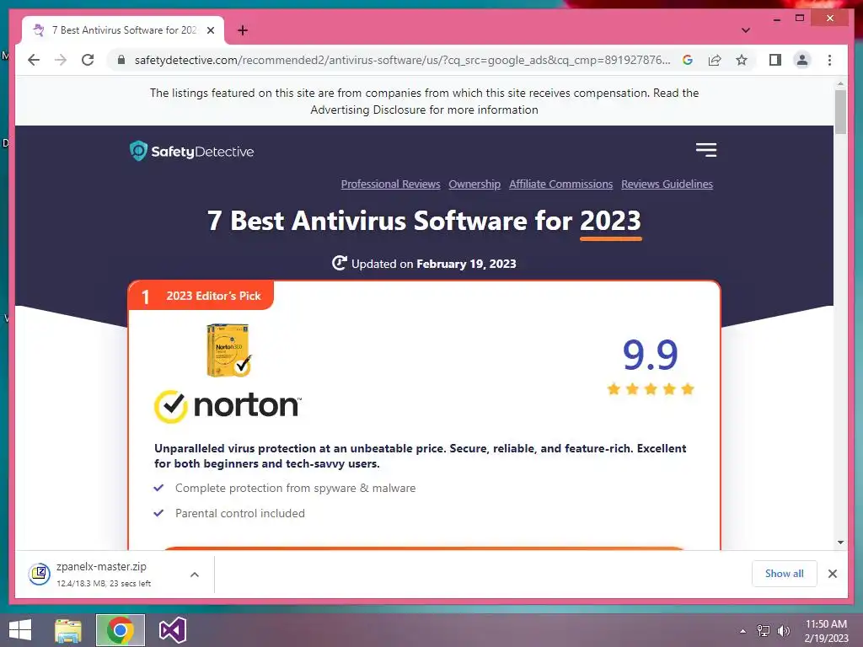
Task: Open the volume tray icon
Action: 783,631
